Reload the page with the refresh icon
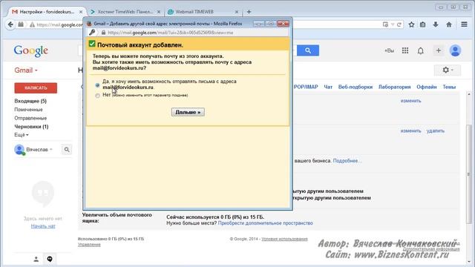 (x=399, y=24)
